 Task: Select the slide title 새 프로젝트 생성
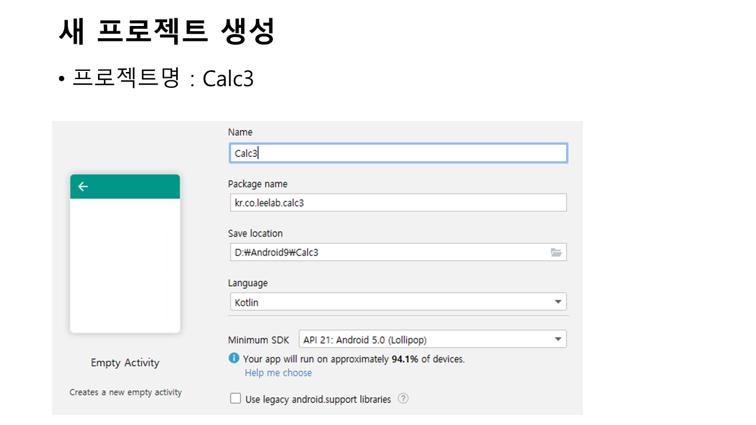click(x=167, y=31)
